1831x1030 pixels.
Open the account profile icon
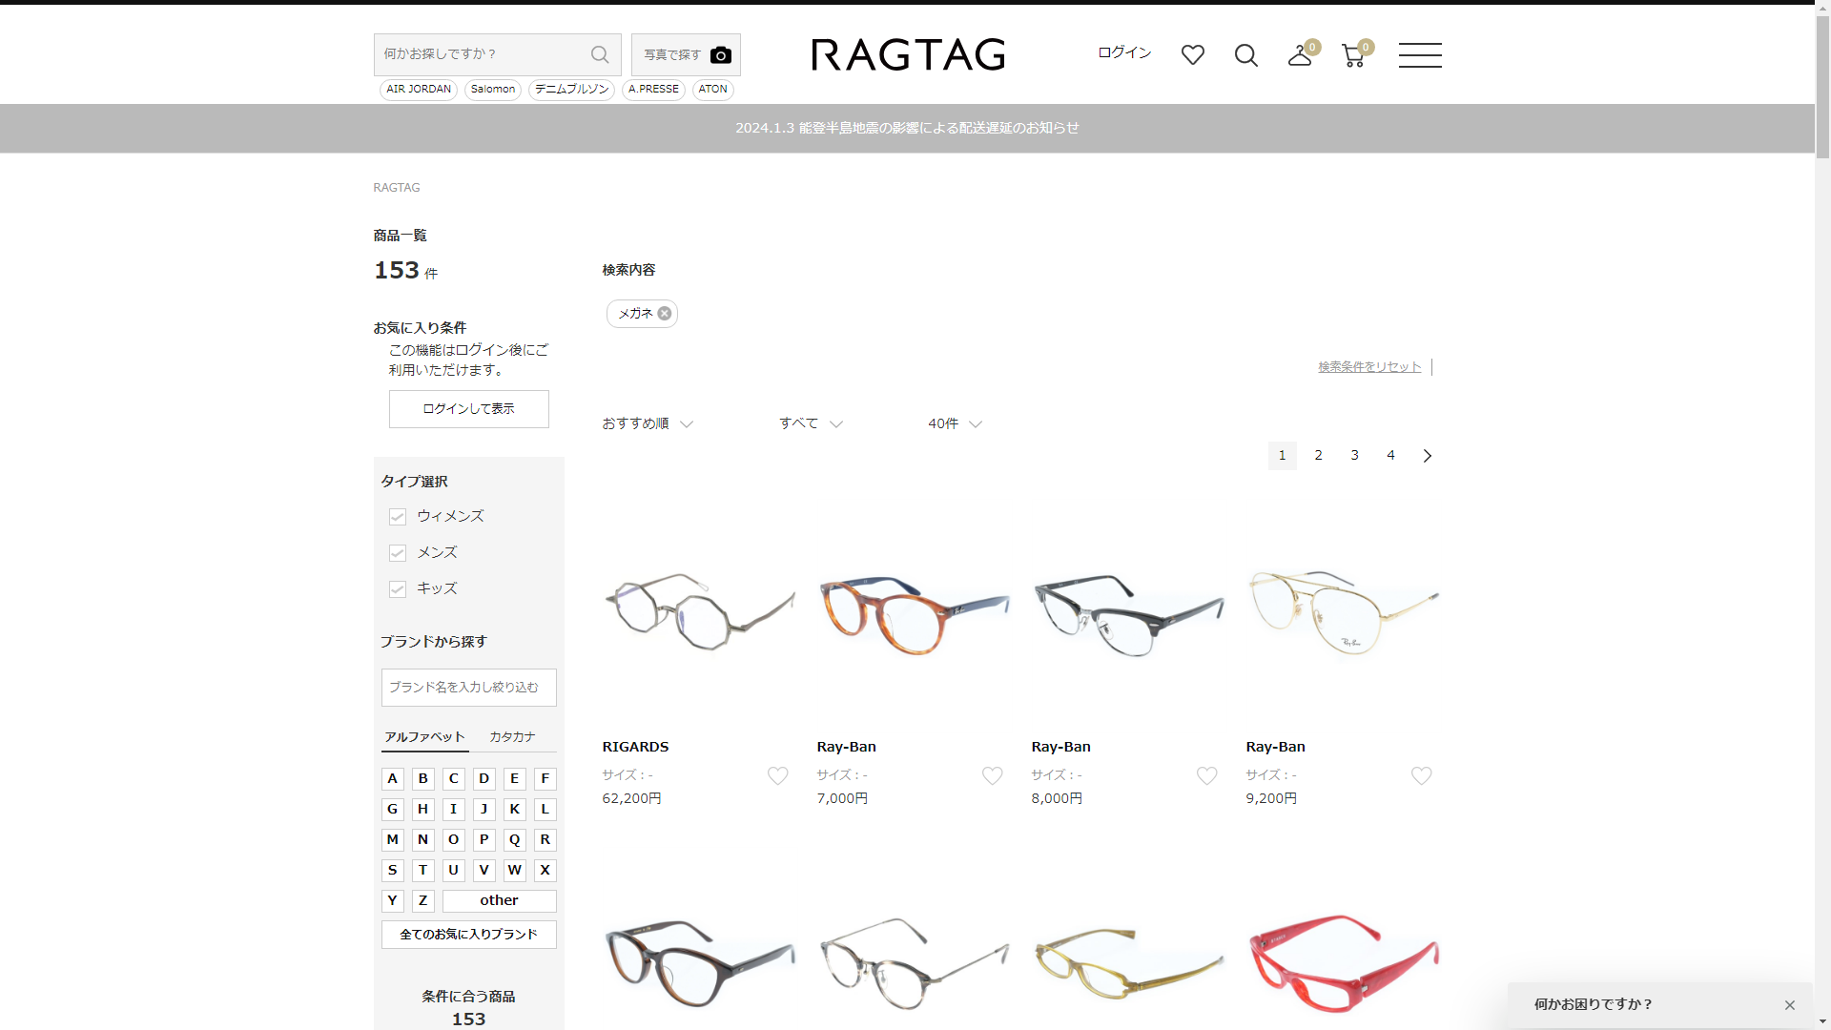click(1299, 55)
